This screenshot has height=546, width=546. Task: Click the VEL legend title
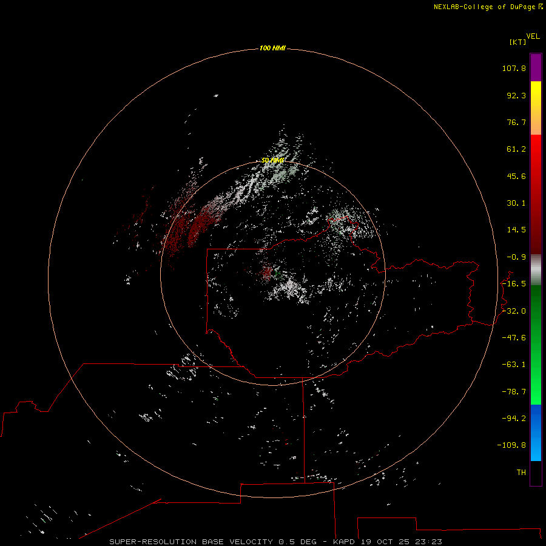pos(533,36)
